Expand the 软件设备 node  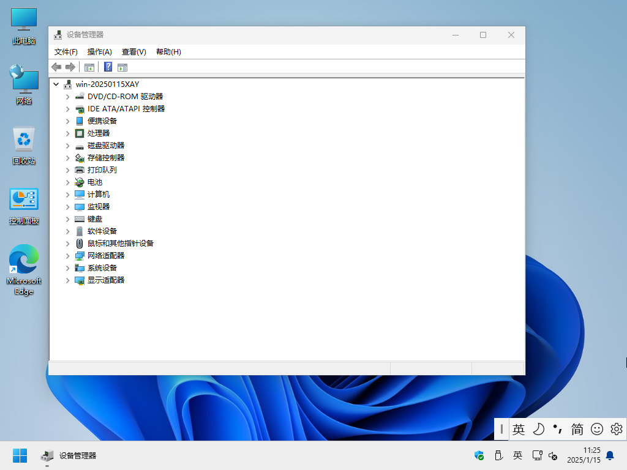click(x=67, y=231)
